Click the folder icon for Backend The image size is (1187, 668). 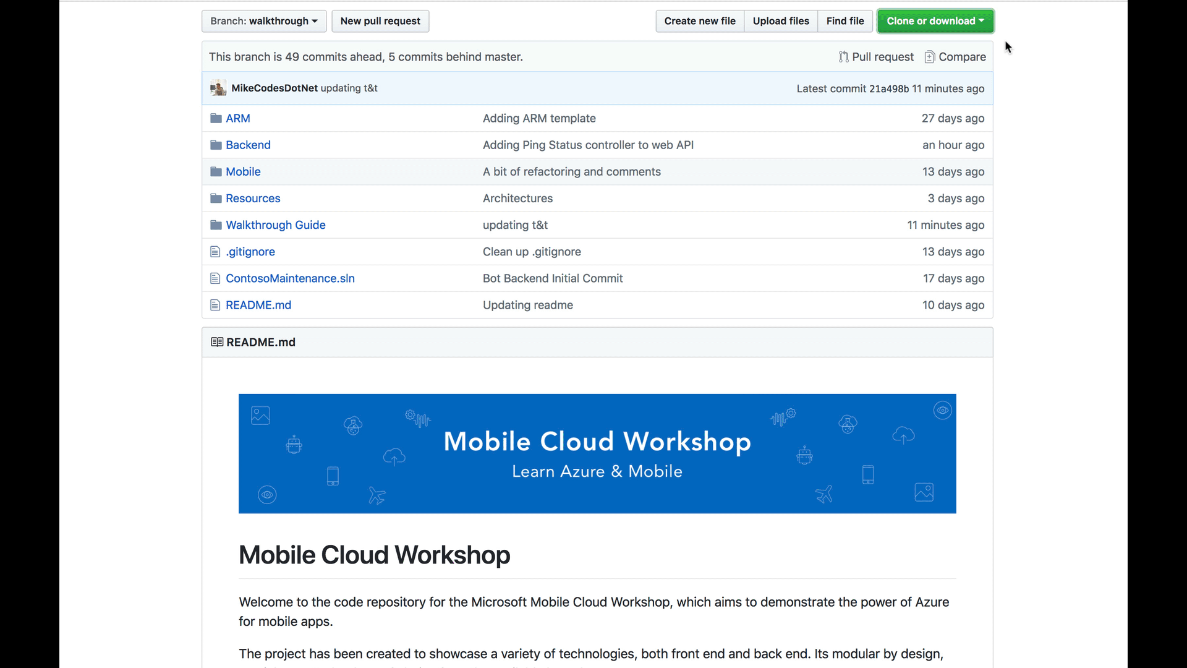[215, 144]
